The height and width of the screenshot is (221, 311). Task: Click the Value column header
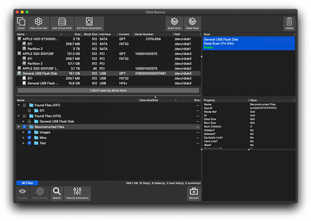(x=272, y=100)
